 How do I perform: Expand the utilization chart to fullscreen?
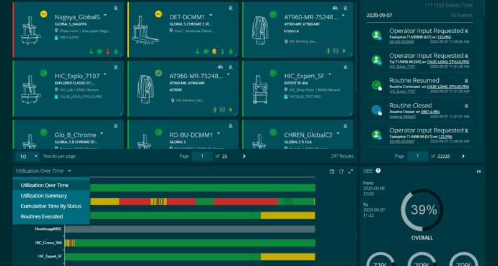pos(350,171)
